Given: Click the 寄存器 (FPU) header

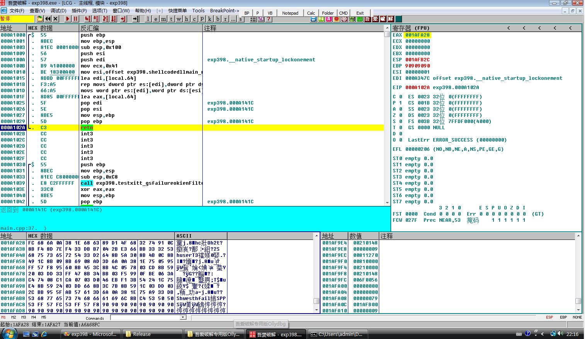Looking at the screenshot, I should tap(411, 28).
